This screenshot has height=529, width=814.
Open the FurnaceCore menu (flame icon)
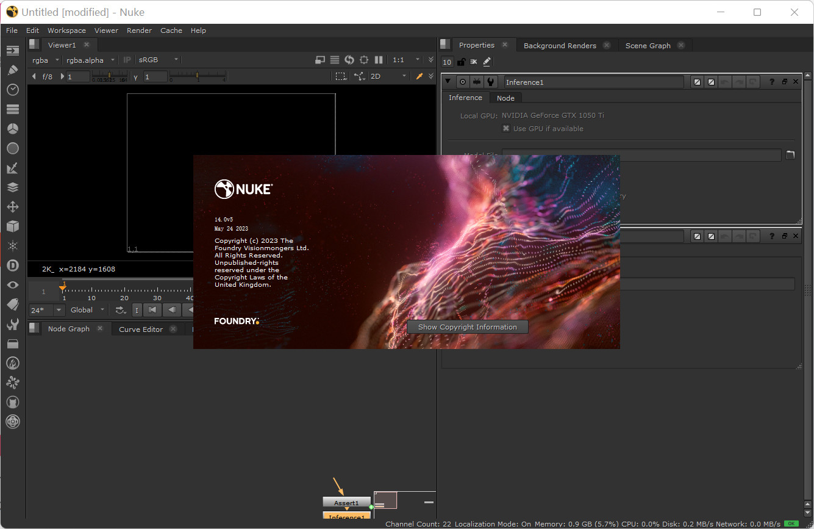pyautogui.click(x=12, y=363)
